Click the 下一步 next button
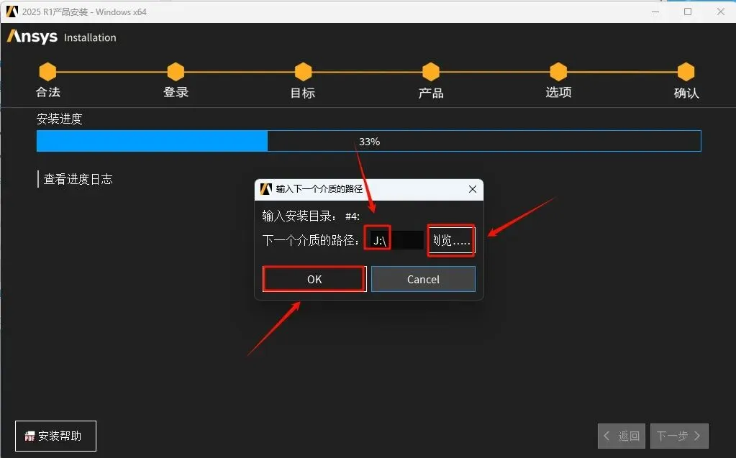This screenshot has width=736, height=458. click(x=679, y=436)
